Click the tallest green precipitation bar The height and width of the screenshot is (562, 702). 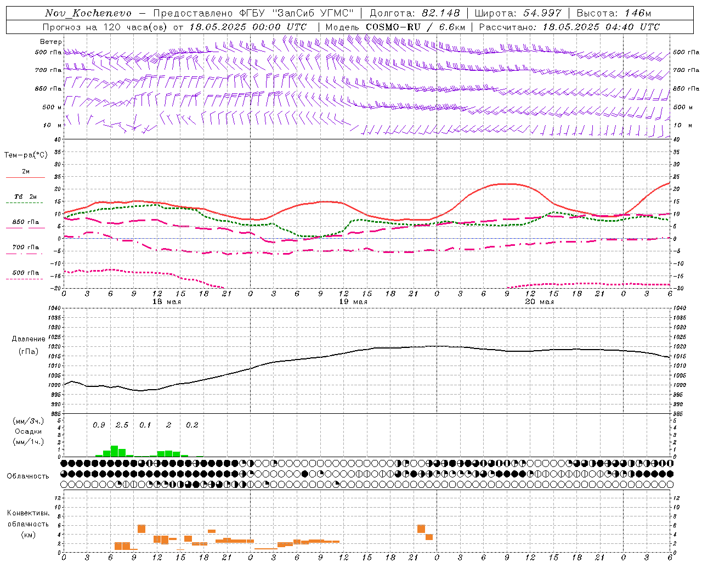coord(115,451)
